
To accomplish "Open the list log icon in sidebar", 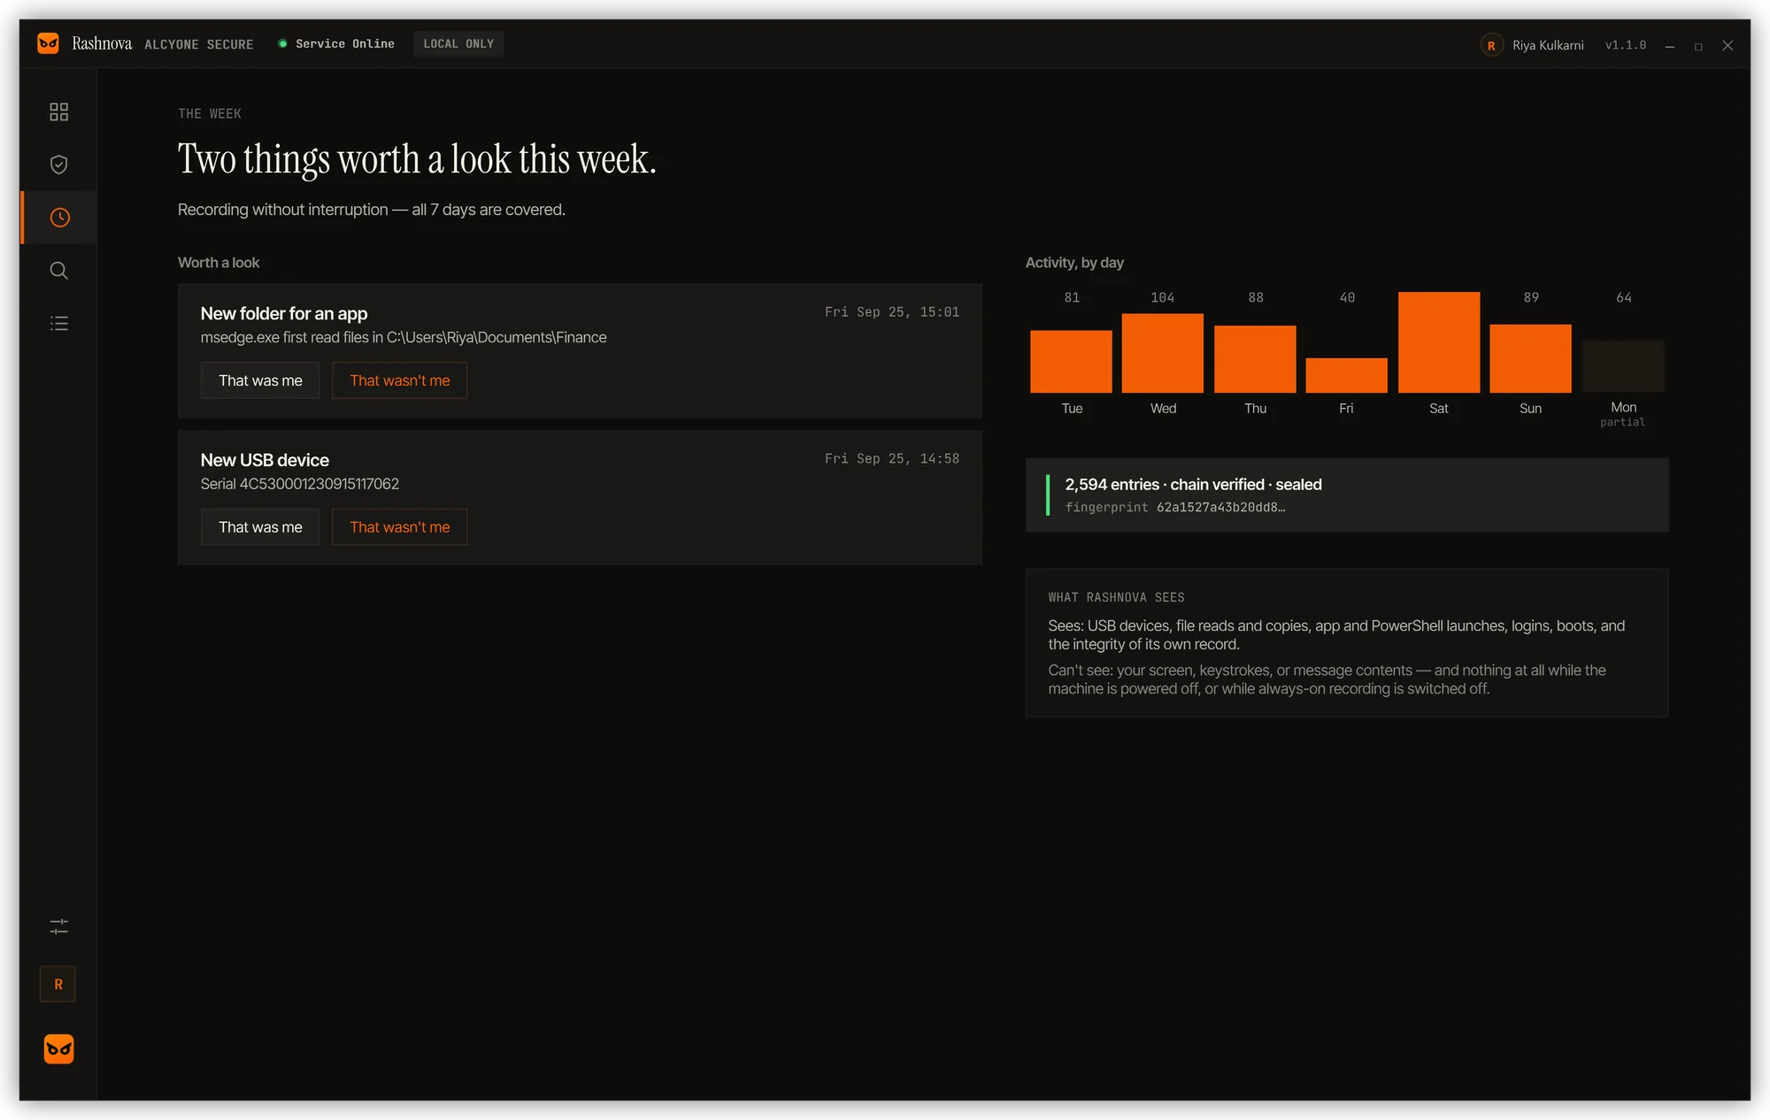I will tap(58, 324).
